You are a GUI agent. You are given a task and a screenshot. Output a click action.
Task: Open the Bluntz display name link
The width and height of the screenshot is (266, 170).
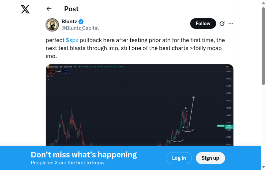click(x=69, y=22)
